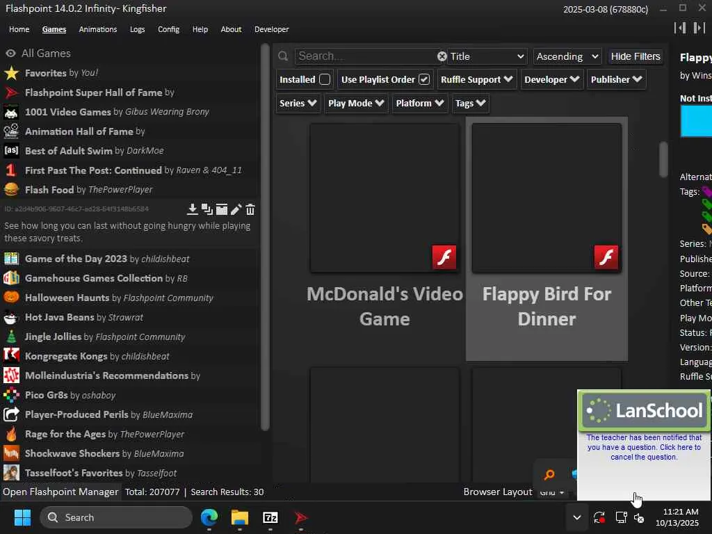Click the Flashpoint Super Hall of Fame icon
The image size is (712, 534).
(x=11, y=92)
